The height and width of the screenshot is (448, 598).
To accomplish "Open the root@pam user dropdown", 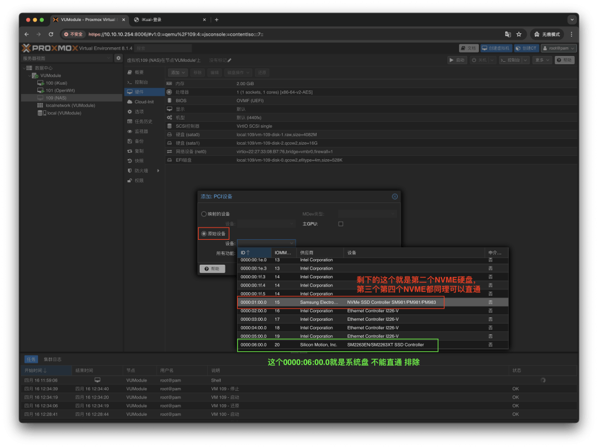I will click(559, 48).
